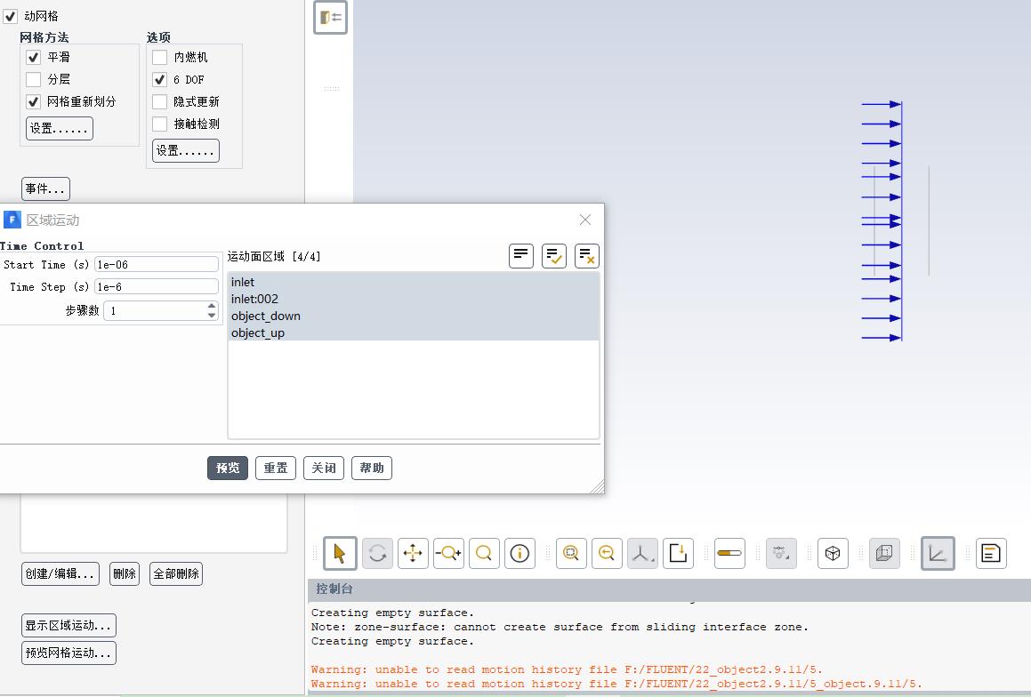This screenshot has width=1031, height=697.
Task: Click the zoom in/out magnifier tool
Action: [484, 553]
